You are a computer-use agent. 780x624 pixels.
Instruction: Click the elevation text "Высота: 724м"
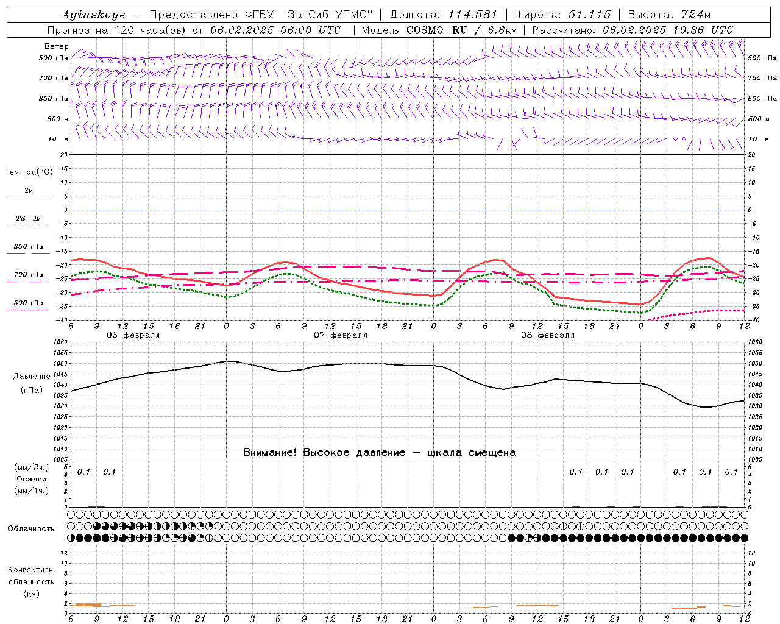point(669,15)
